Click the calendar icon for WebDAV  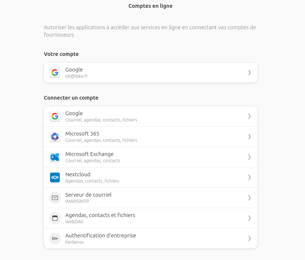[55, 218]
